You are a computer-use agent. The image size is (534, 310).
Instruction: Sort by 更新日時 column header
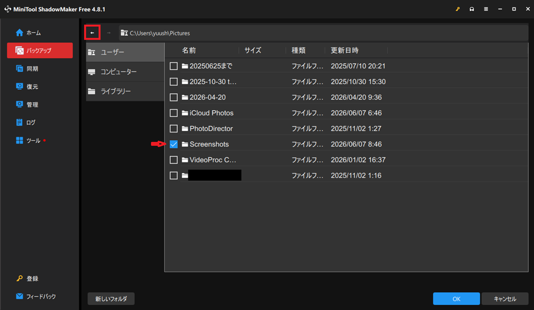point(344,50)
